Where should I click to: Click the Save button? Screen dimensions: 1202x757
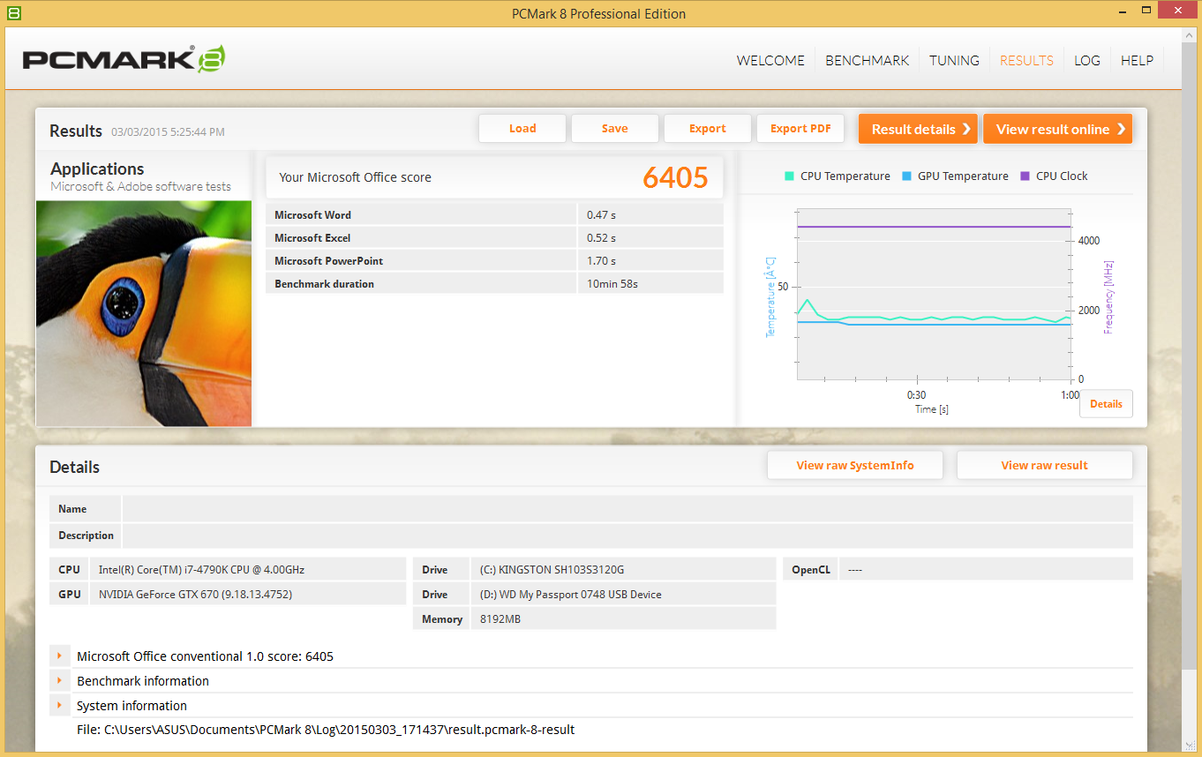click(615, 129)
